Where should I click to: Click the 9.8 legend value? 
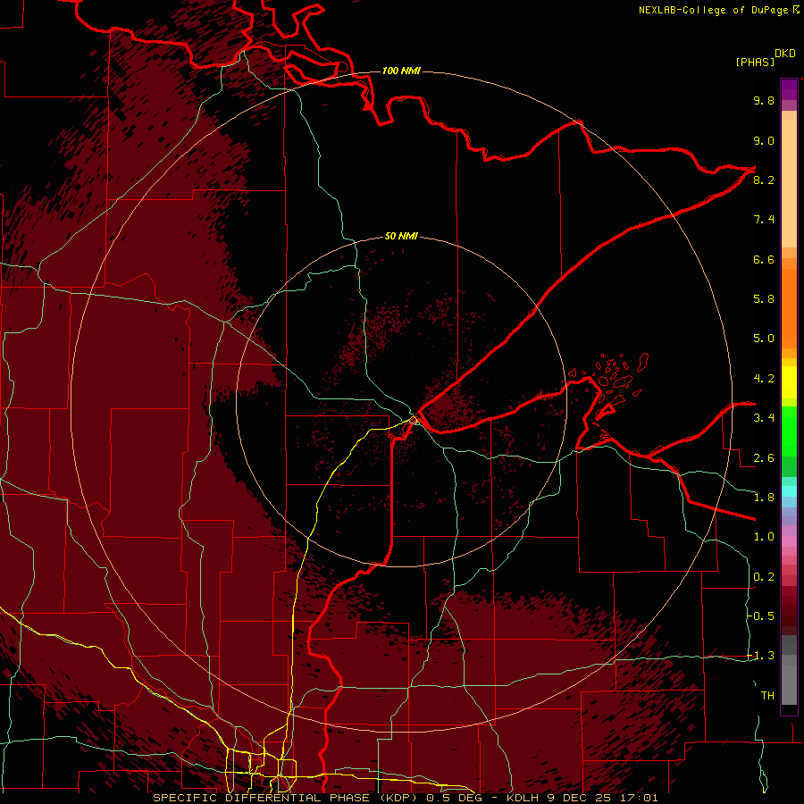pos(764,100)
